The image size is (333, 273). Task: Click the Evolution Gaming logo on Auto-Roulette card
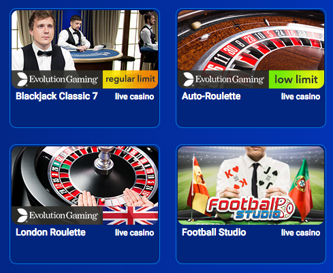coord(223,80)
